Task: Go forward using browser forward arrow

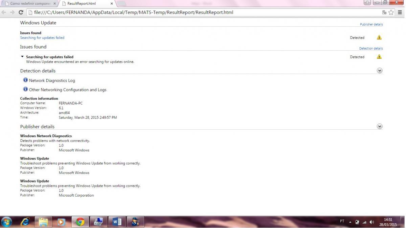Action: pyautogui.click(x=12, y=12)
